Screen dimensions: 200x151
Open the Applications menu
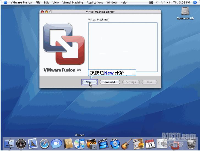point(95,2)
